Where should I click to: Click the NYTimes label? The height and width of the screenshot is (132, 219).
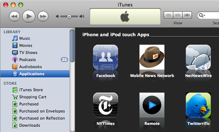coord(106,123)
